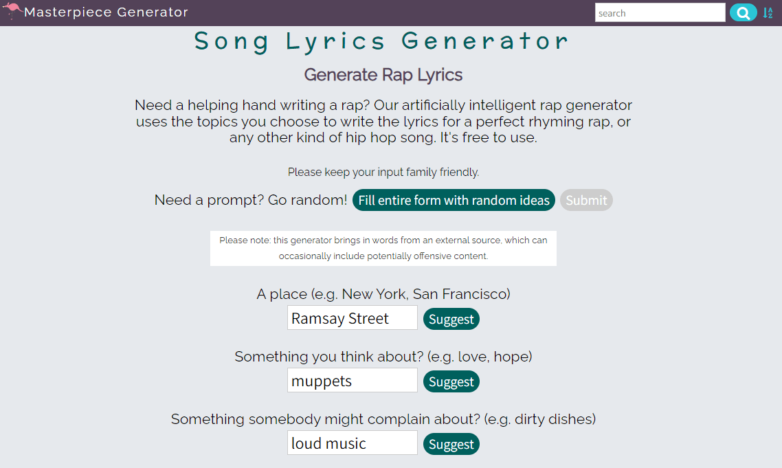Open the Masterpiece Generator home link

point(107,12)
